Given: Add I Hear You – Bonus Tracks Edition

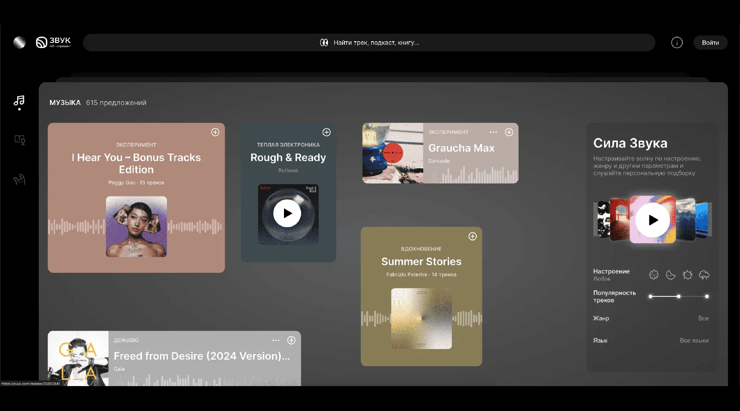Looking at the screenshot, I should point(216,132).
